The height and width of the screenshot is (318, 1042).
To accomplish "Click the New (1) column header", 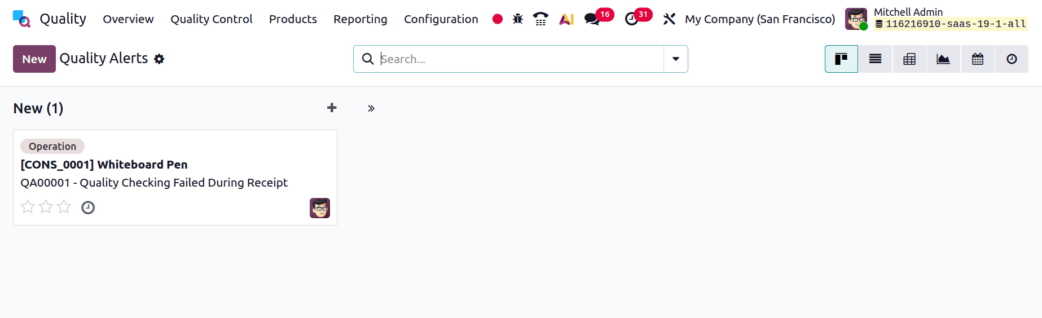I will click(38, 108).
